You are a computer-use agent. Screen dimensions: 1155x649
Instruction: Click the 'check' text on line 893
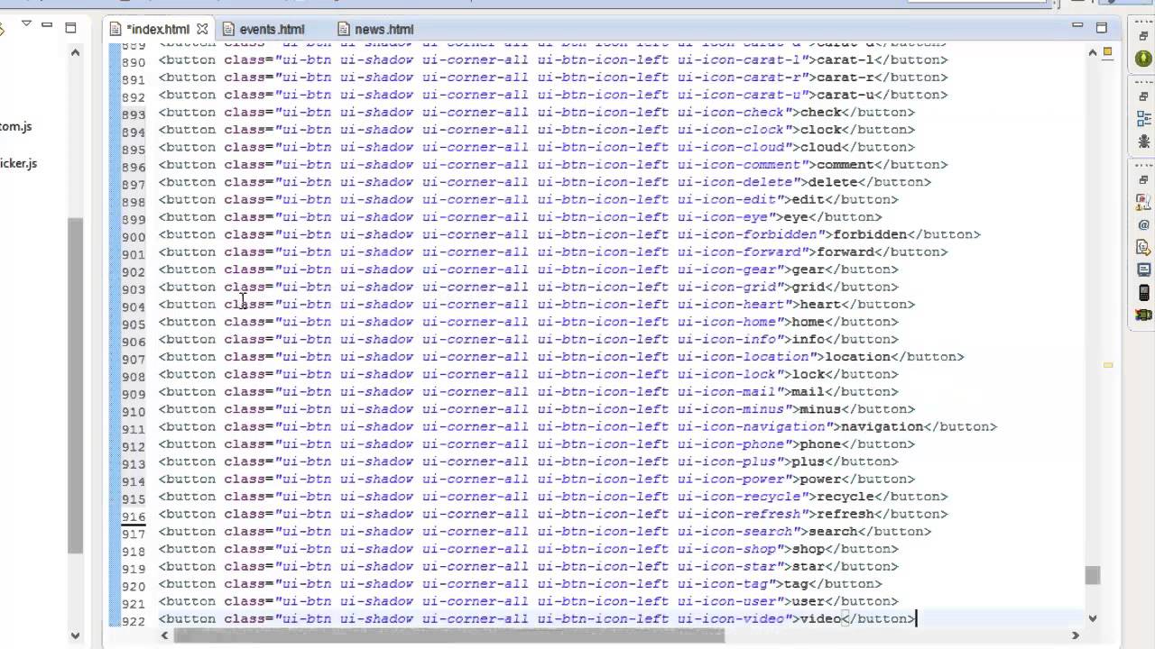(x=820, y=113)
